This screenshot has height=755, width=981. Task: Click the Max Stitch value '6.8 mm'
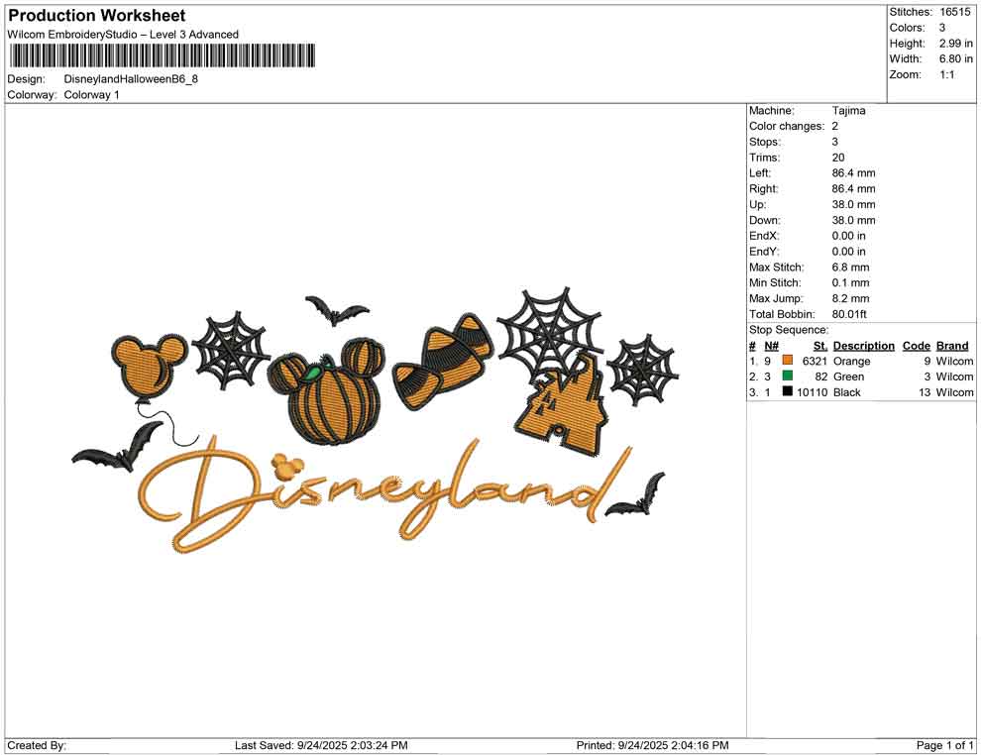[850, 268]
